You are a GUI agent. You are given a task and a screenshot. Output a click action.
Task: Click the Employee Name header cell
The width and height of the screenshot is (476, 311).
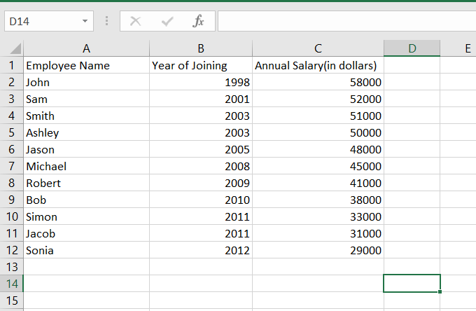(x=86, y=66)
